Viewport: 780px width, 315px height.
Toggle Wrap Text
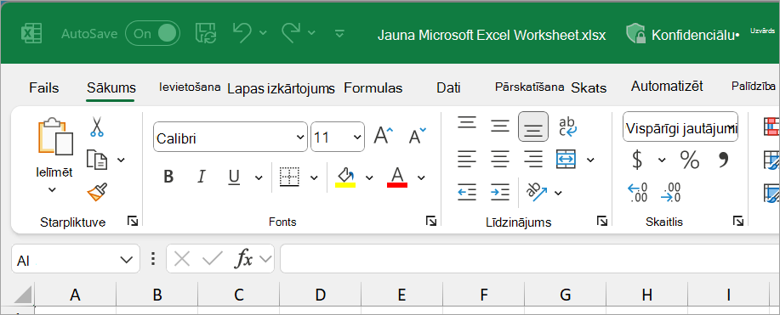click(567, 127)
